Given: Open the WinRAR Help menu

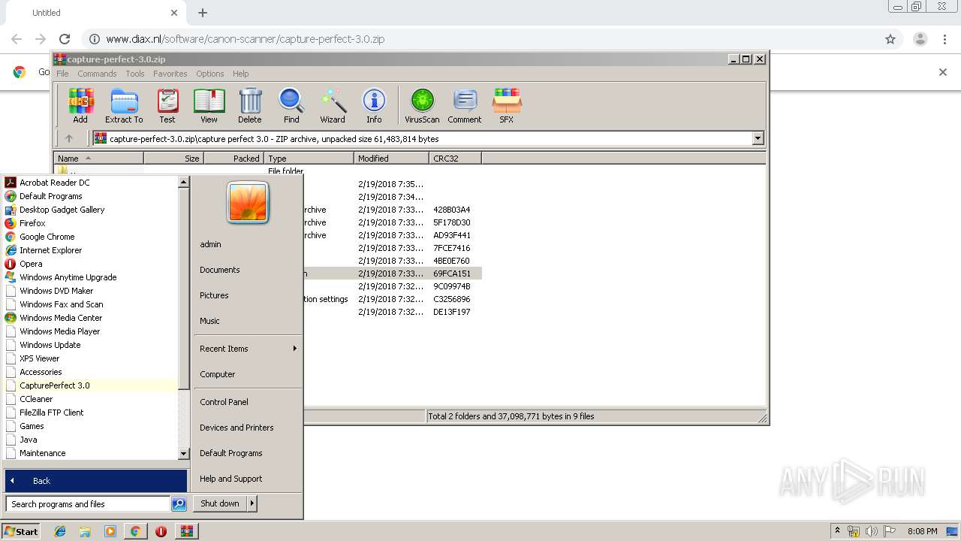Looking at the screenshot, I should coord(240,74).
